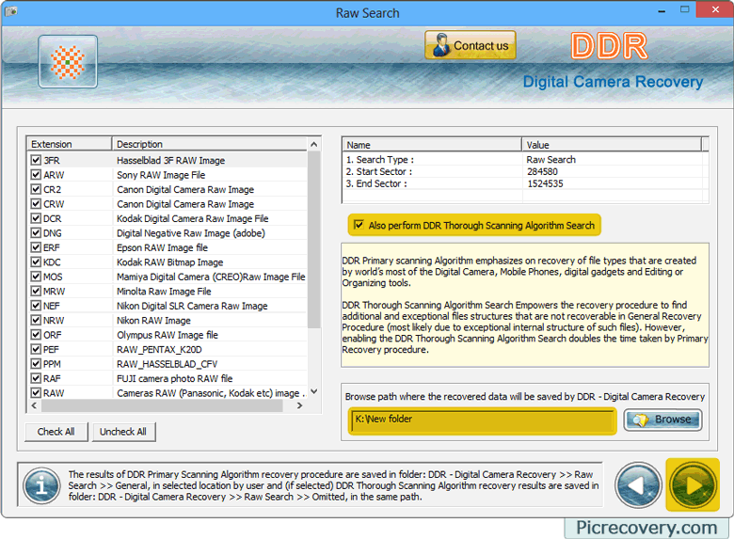Toggle the RAW extension checkbox
The height and width of the screenshot is (539, 734).
pos(36,392)
